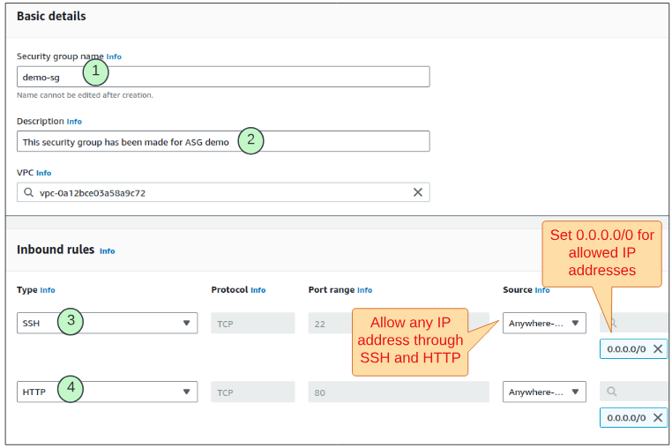This screenshot has height=448, width=672.
Task: Remove 0.0.0.0/0 from the HTTP rule
Action: coord(658,417)
